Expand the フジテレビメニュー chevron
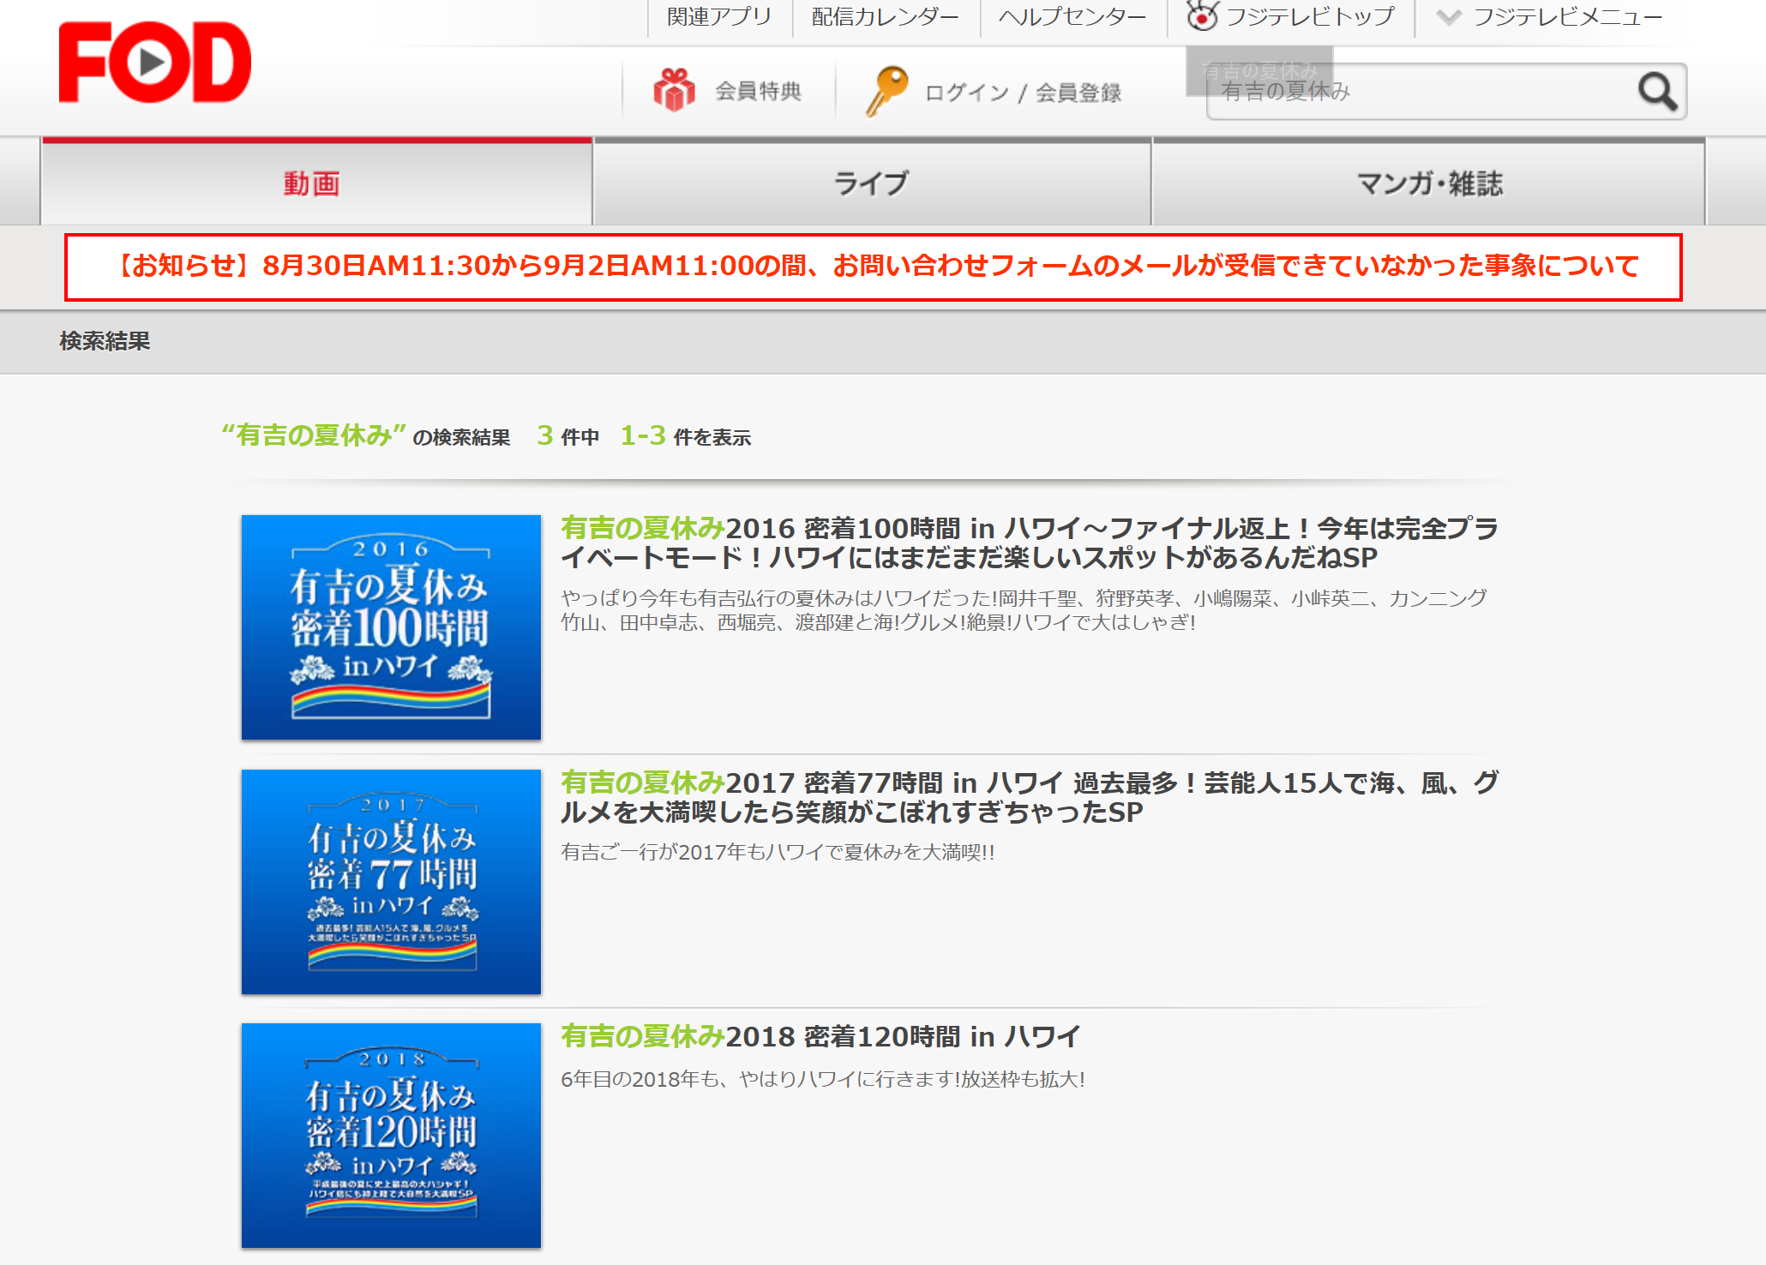Viewport: 1766px width, 1265px height. pyautogui.click(x=1448, y=16)
